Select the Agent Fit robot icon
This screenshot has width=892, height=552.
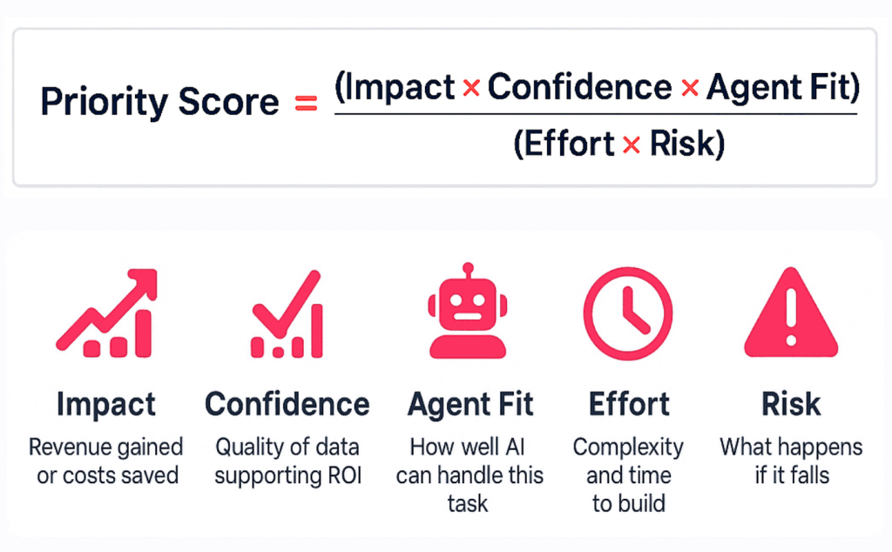(470, 313)
